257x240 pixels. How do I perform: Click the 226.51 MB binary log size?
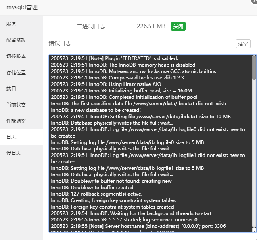pos(151,26)
